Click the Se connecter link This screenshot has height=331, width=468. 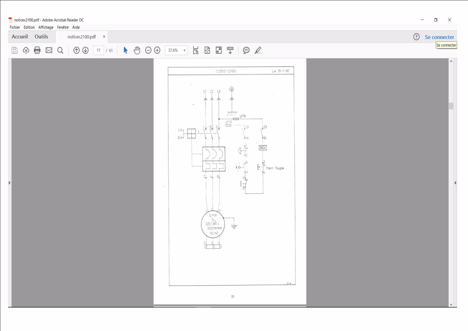pos(439,37)
